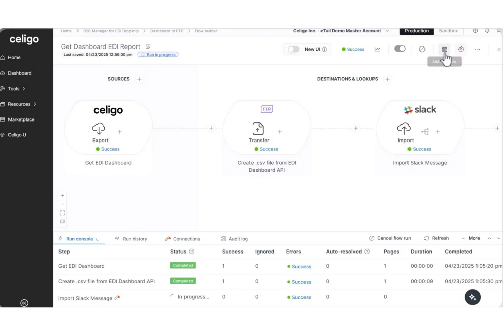Open the Export cloud download step icon
Screen dimensions: 503x335
[x=99, y=128]
